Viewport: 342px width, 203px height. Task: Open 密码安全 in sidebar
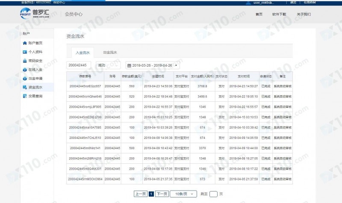pos(35,61)
